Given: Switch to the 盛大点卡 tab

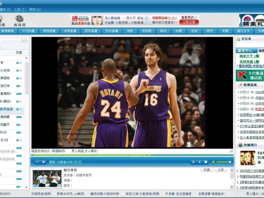Looking at the screenshot, I should (x=243, y=31).
